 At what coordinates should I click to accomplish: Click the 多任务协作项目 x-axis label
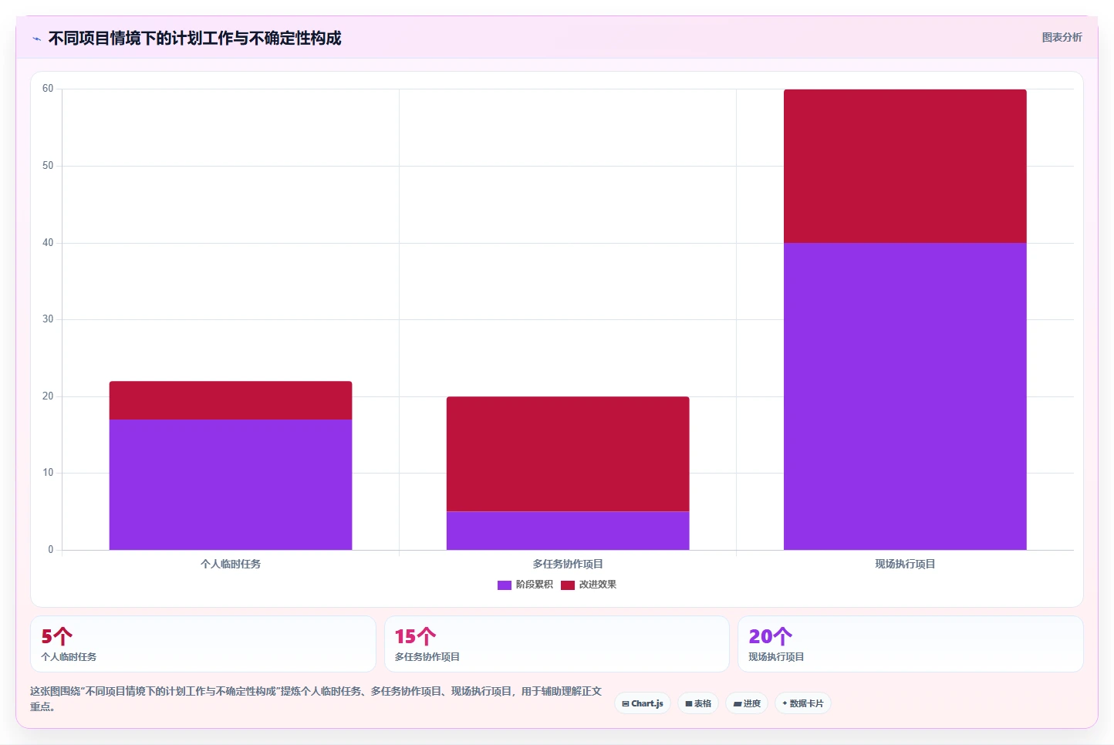click(568, 564)
